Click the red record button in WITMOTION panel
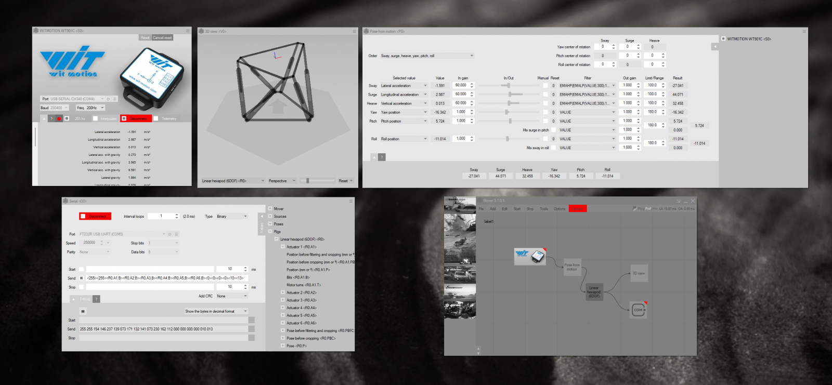832x385 pixels. click(x=59, y=118)
